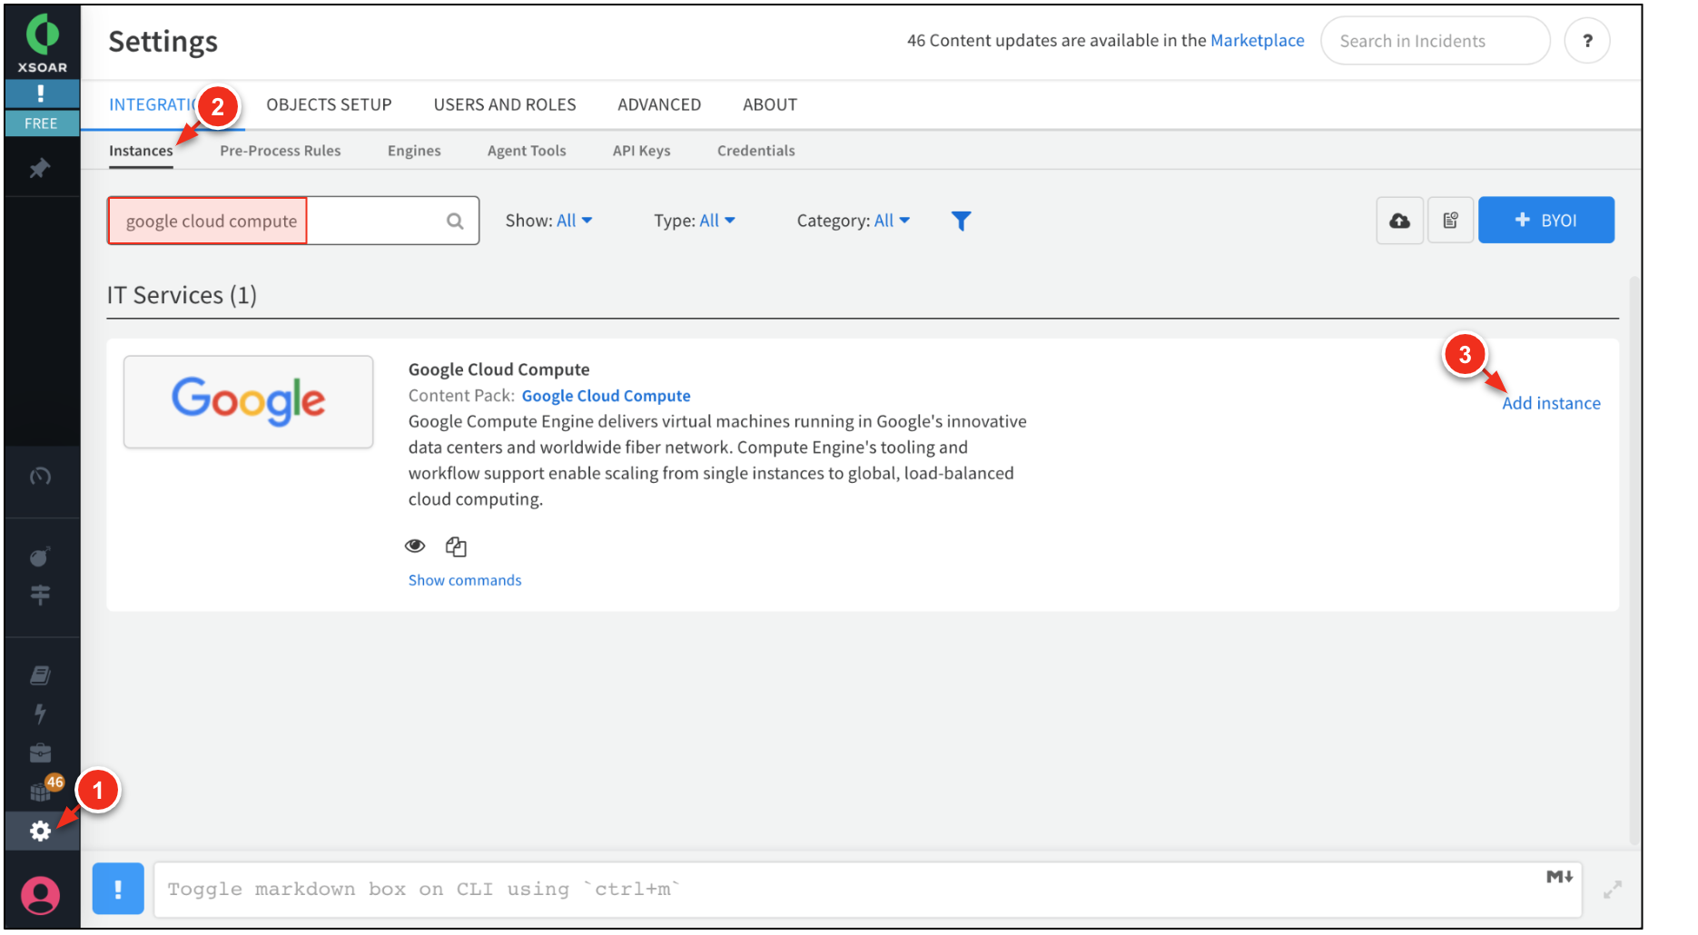Click the BYOI button

tap(1545, 221)
